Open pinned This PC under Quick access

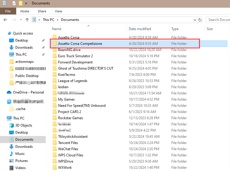point(21,55)
